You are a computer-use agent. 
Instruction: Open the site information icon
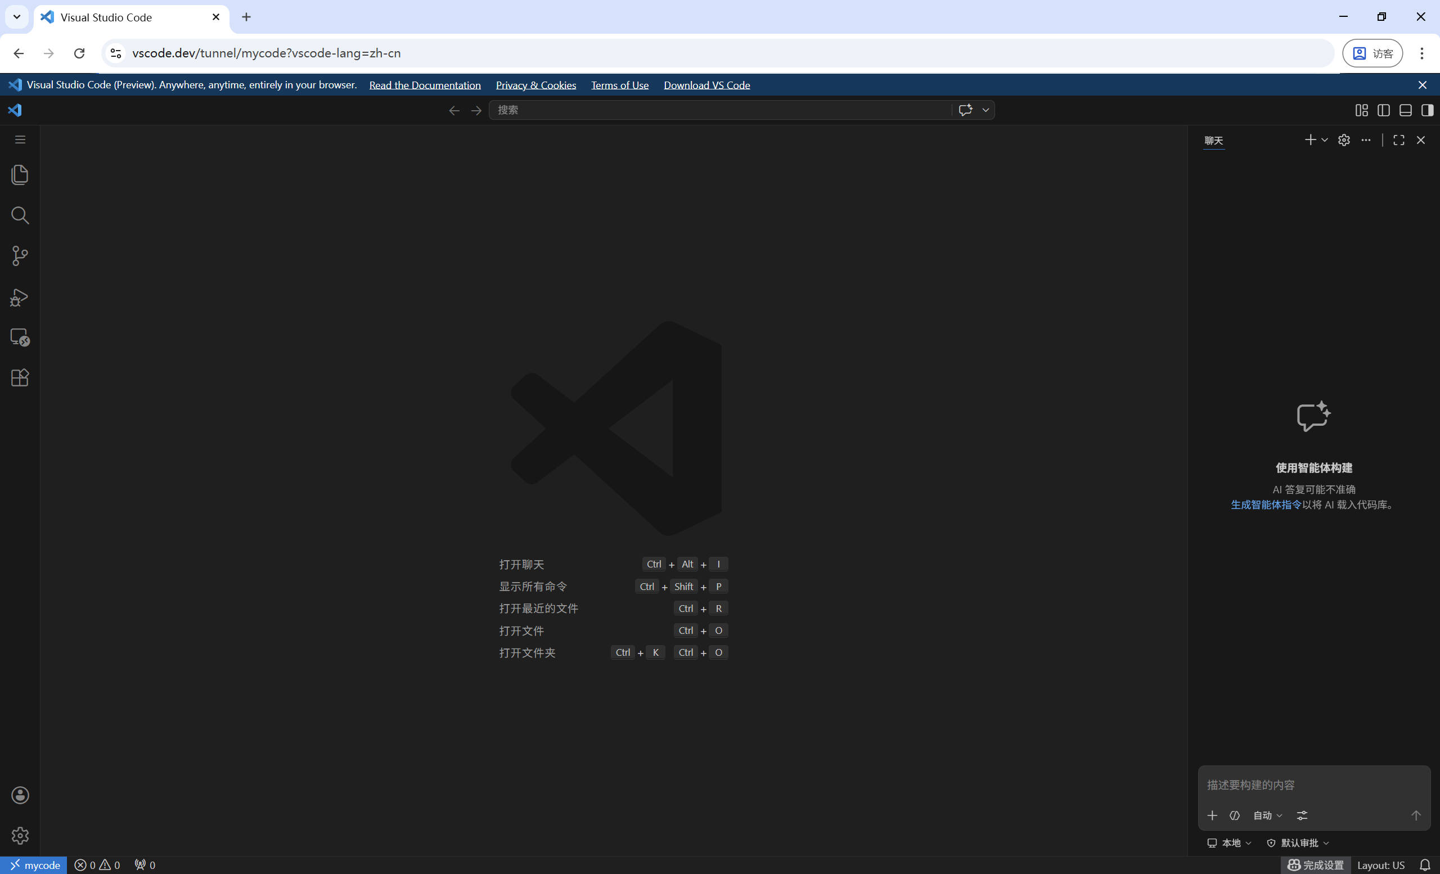[x=116, y=53]
